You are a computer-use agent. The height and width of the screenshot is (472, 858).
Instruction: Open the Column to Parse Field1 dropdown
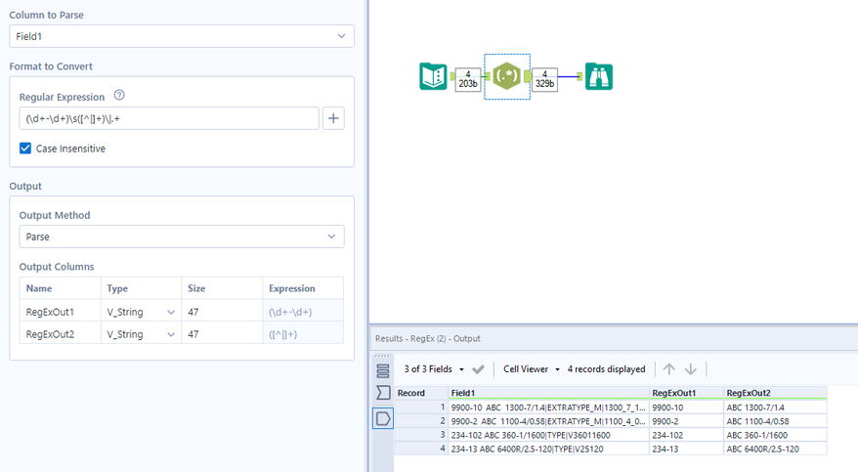pyautogui.click(x=182, y=36)
